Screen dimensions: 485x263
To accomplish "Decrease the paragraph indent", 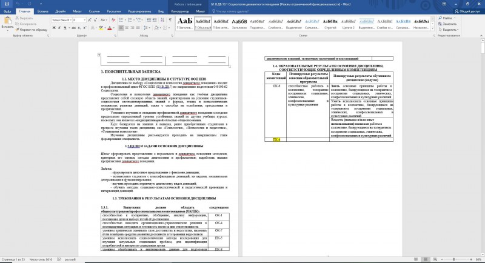I will (x=149, y=20).
